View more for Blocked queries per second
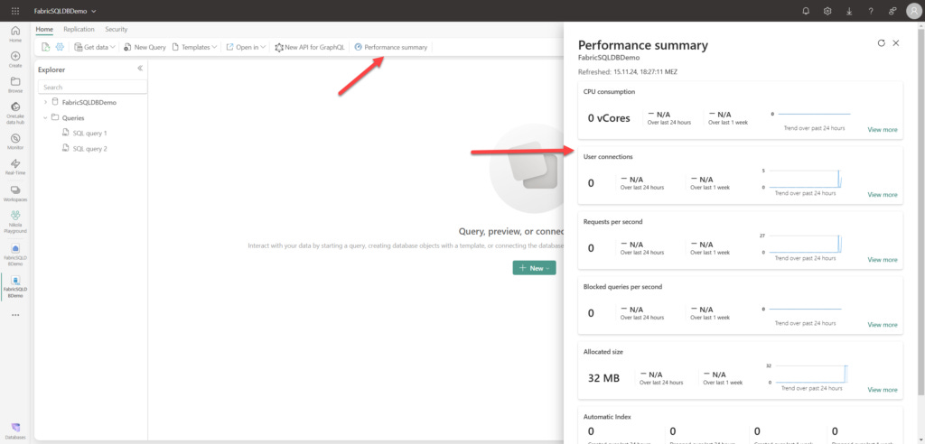 (883, 325)
